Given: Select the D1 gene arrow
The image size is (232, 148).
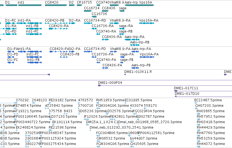Looking at the screenshot, I should coord(11,5).
